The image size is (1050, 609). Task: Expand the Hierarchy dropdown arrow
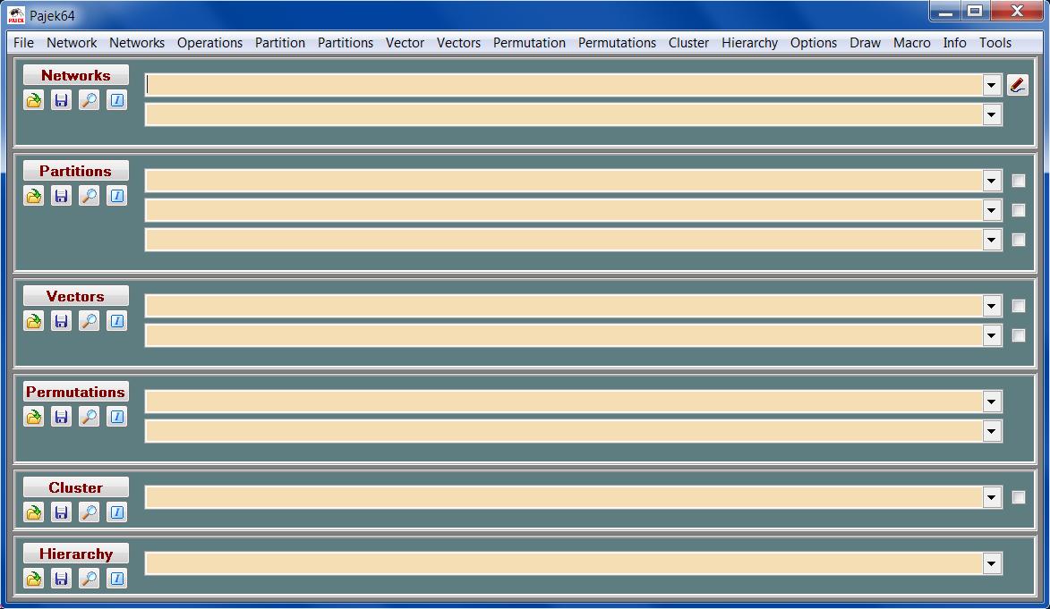click(992, 563)
